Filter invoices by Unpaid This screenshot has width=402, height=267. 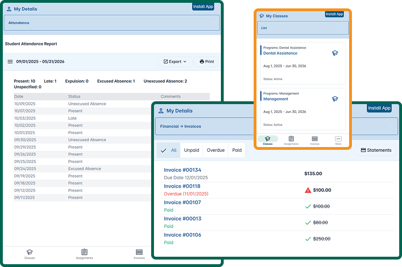pyautogui.click(x=191, y=150)
